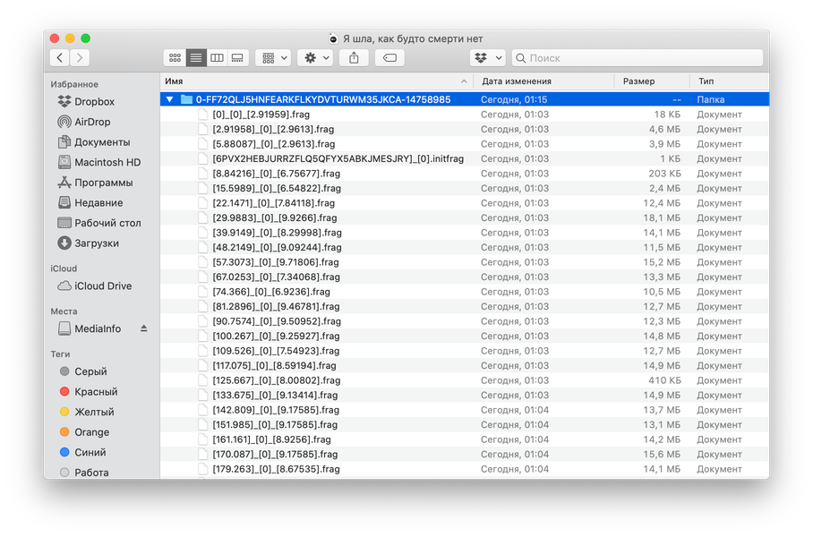
Task: Collapse the 0-FF72QLJ5HNFEARK folder triangle
Action: pos(169,99)
